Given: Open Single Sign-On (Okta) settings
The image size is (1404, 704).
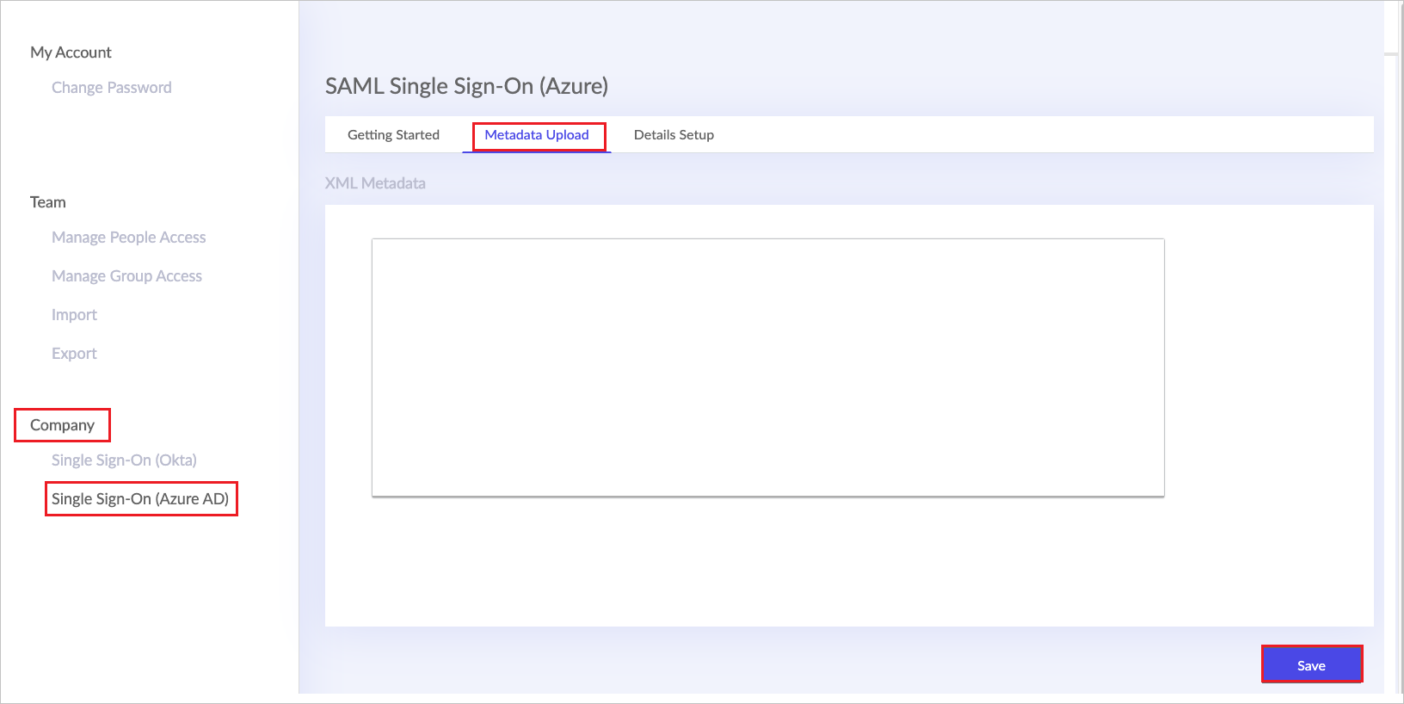Looking at the screenshot, I should 124,460.
